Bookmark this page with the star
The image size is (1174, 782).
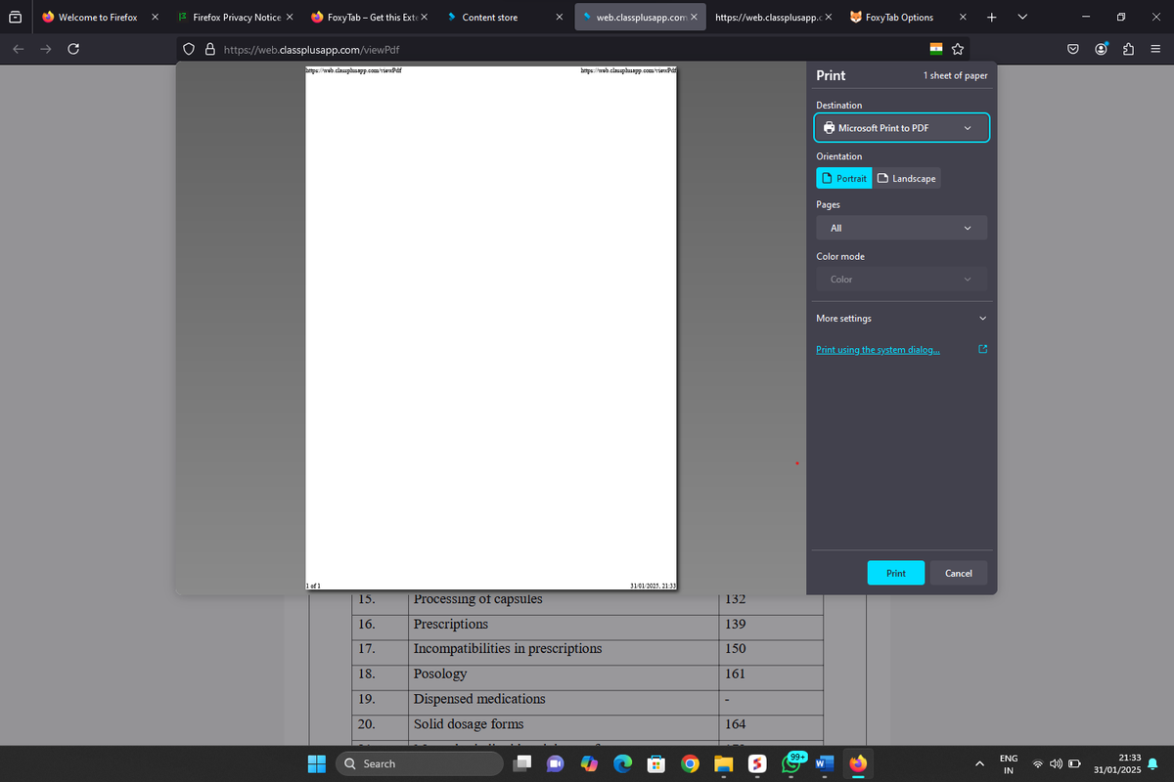pos(957,49)
